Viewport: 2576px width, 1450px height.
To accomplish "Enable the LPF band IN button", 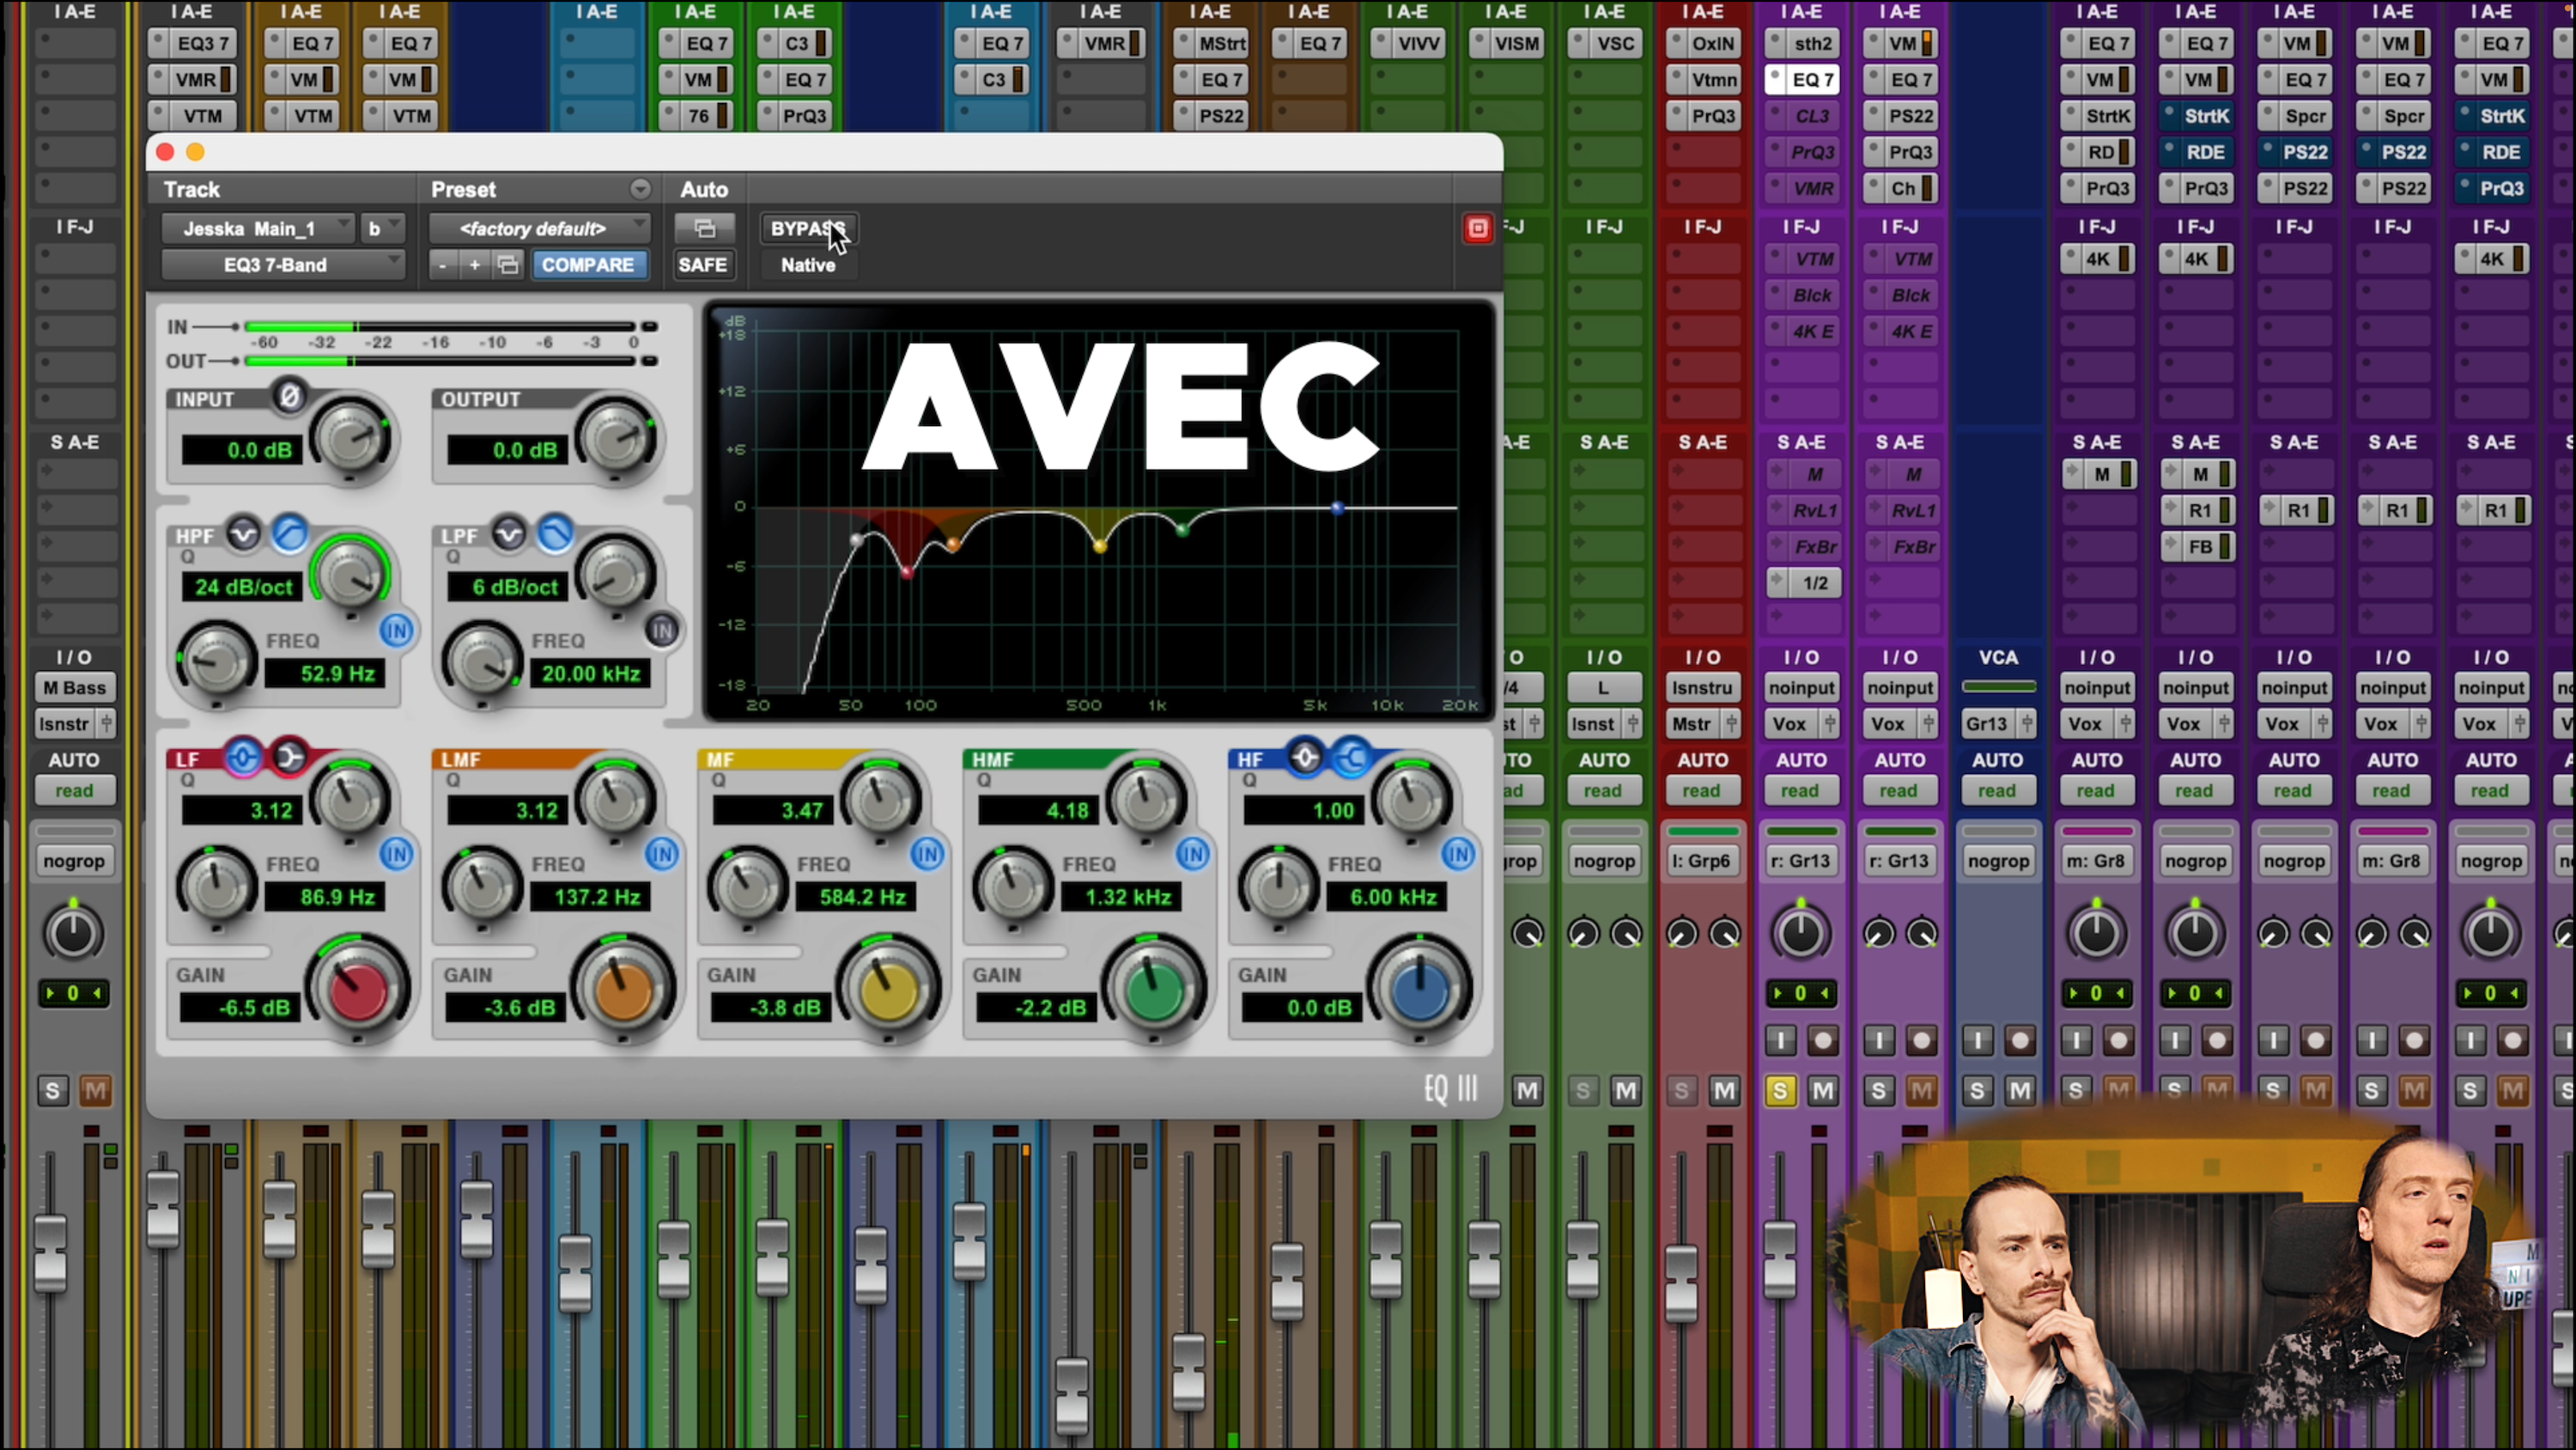I will coord(662,631).
